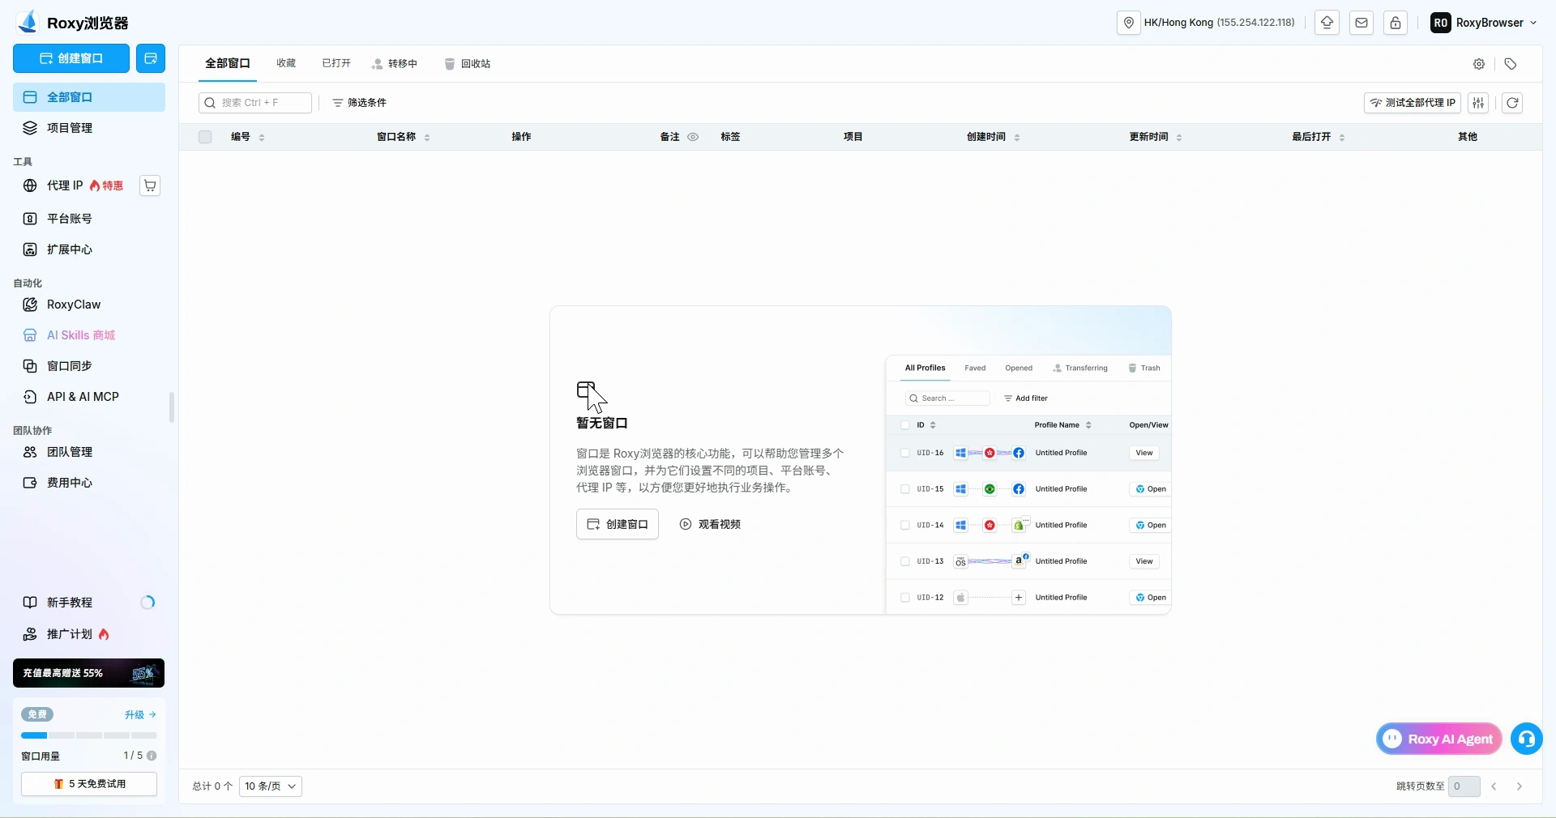Switch to the 全部窗口 tab
This screenshot has width=1556, height=818.
(x=228, y=63)
